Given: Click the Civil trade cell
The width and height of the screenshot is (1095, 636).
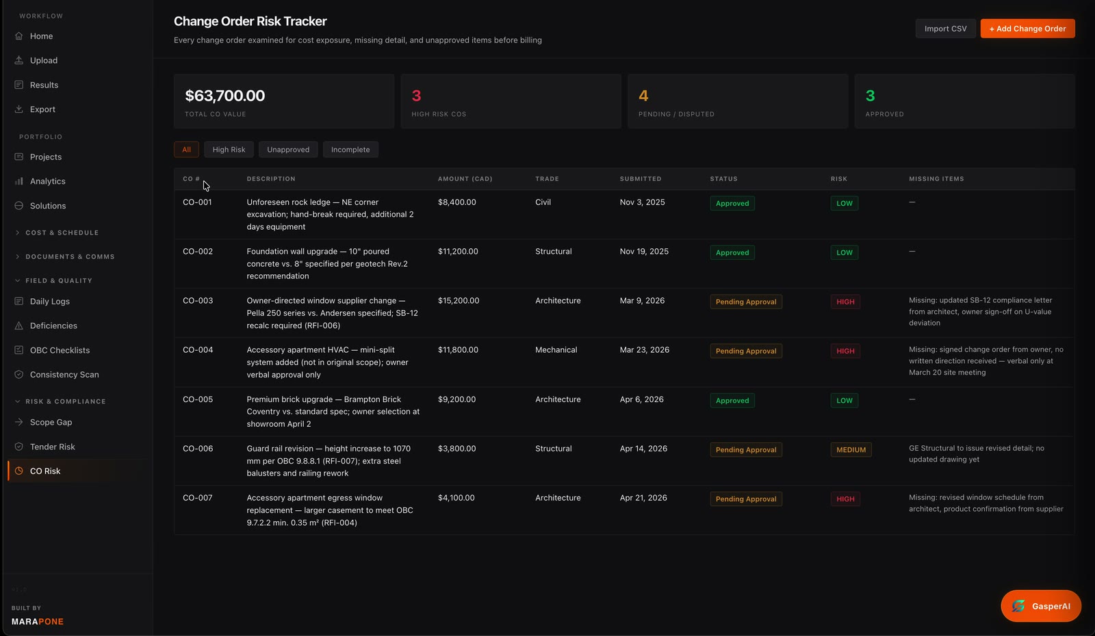Looking at the screenshot, I should click(x=543, y=202).
